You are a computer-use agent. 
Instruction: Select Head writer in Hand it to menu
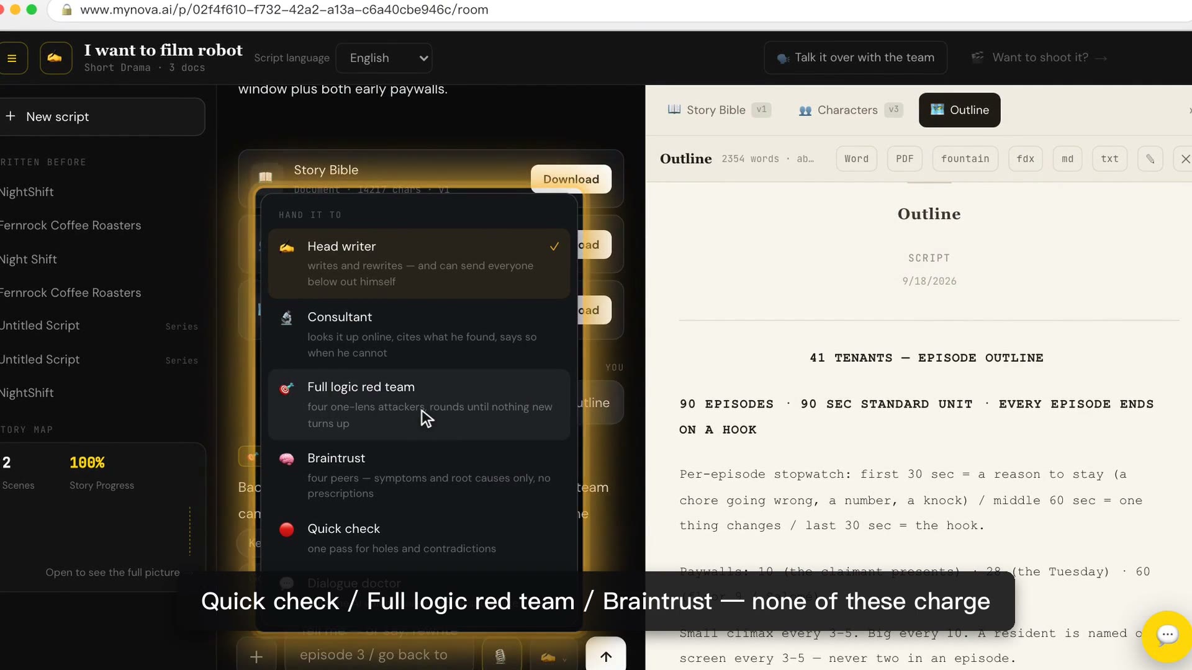[418, 263]
